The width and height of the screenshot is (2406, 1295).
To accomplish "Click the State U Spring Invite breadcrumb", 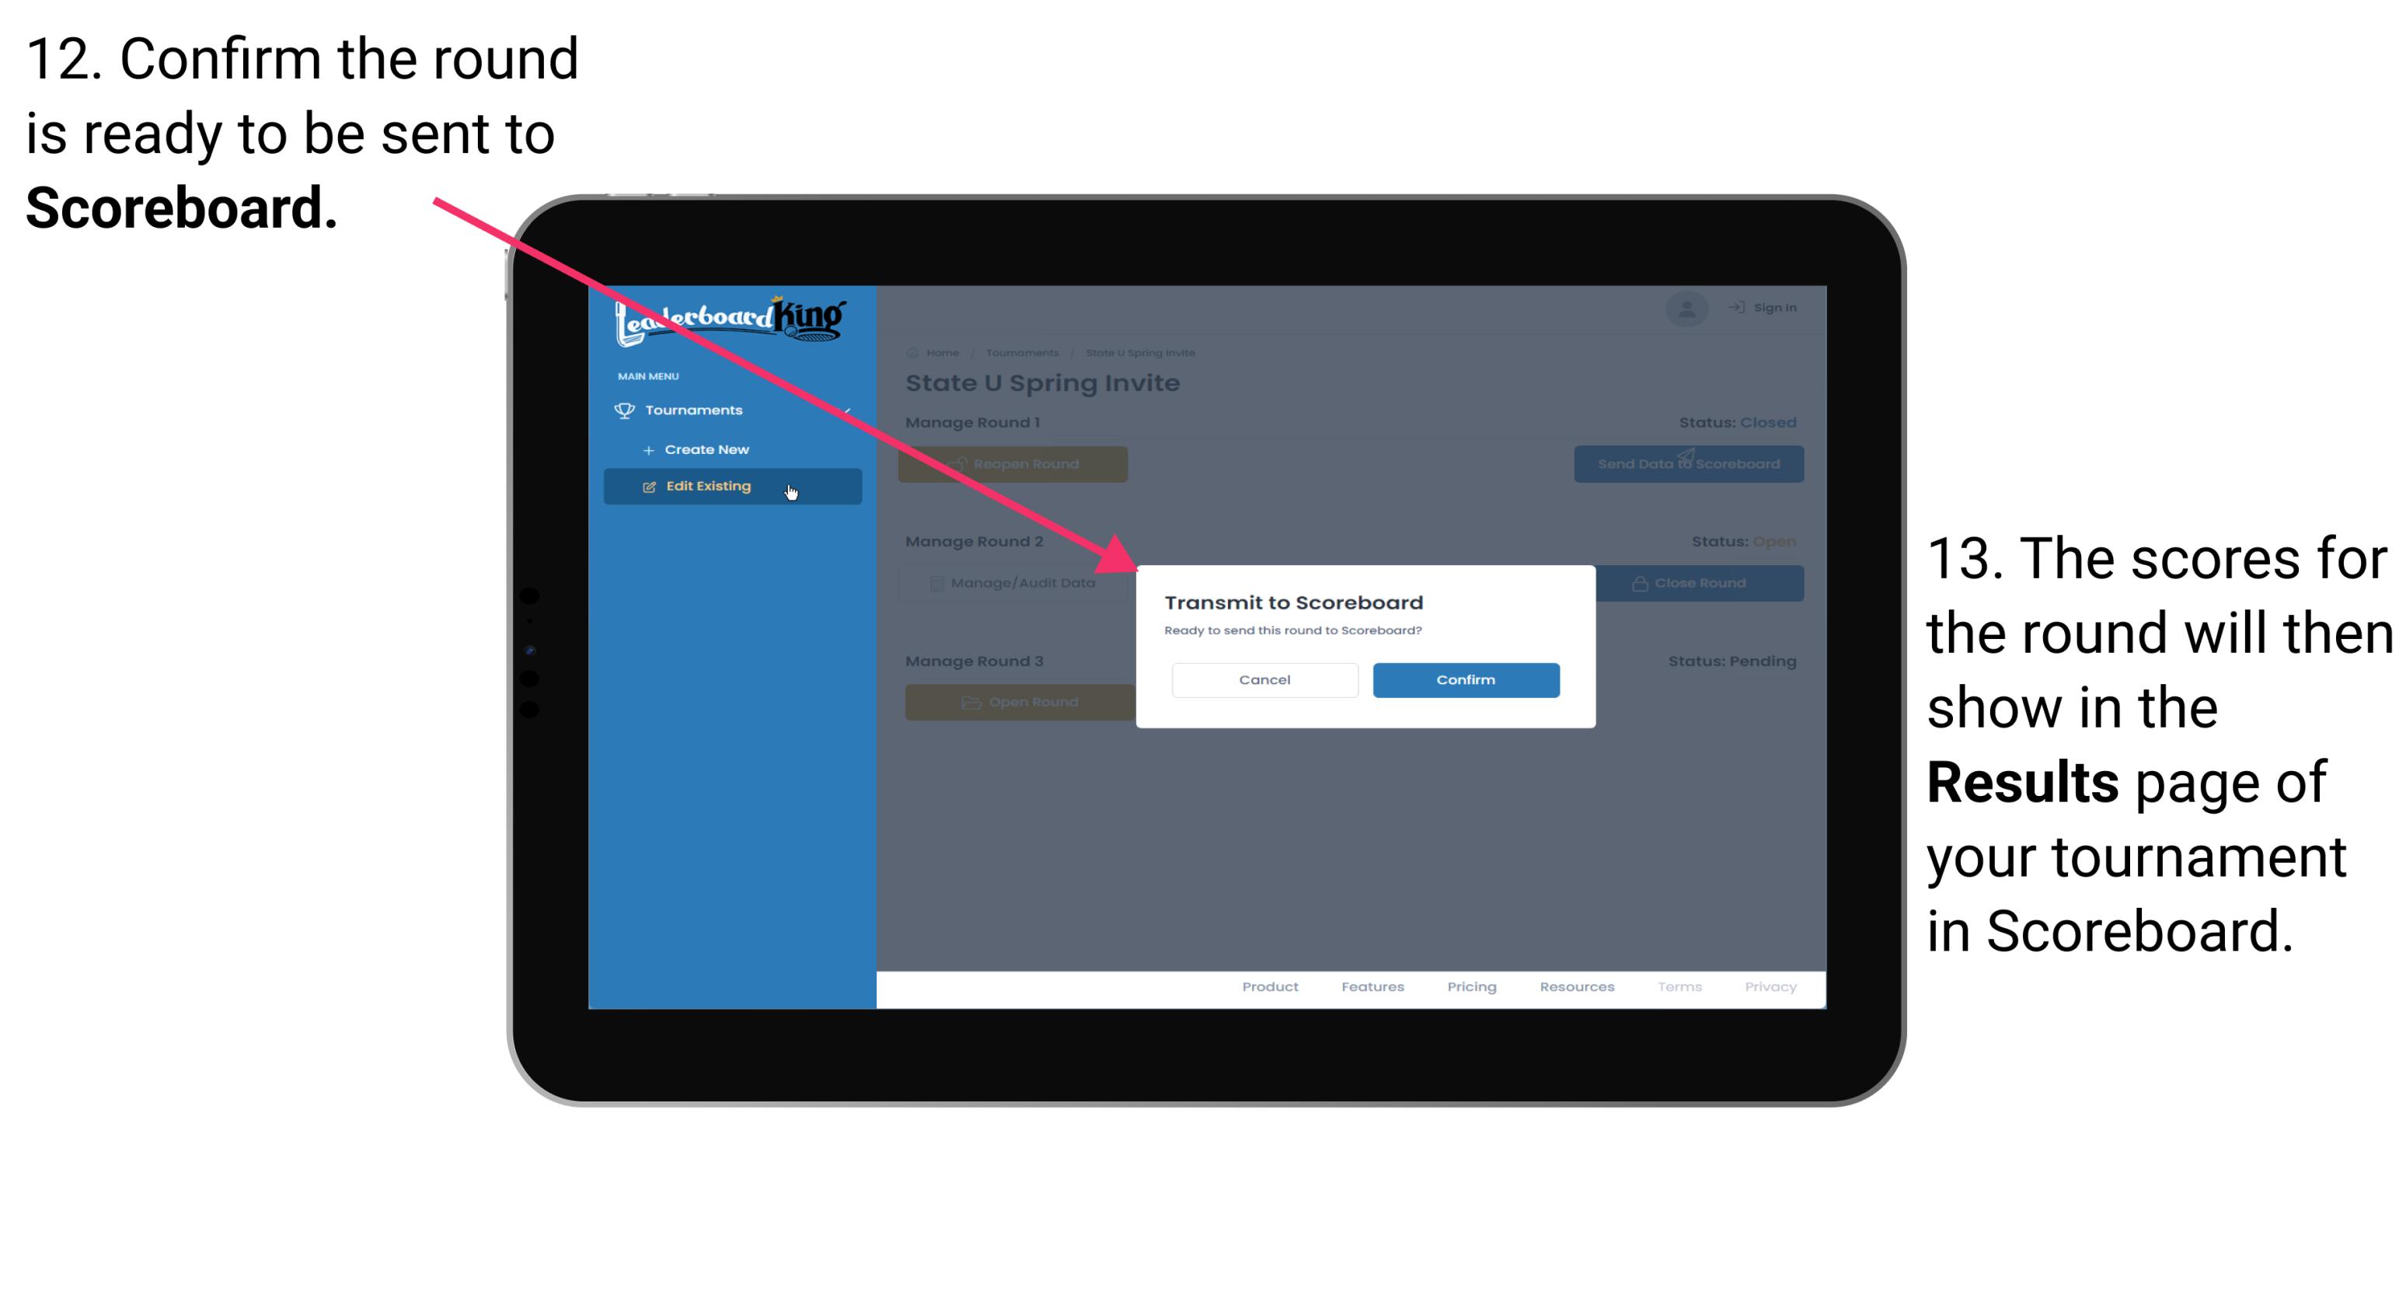I will click(1146, 351).
